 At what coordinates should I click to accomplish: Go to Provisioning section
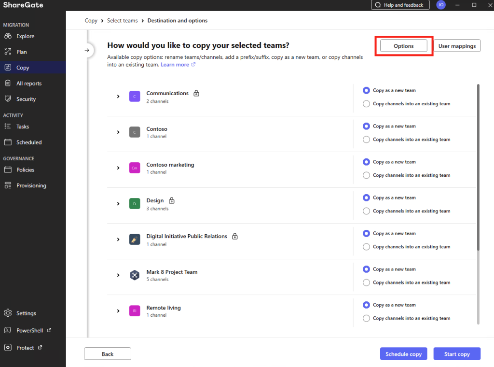tap(33, 185)
